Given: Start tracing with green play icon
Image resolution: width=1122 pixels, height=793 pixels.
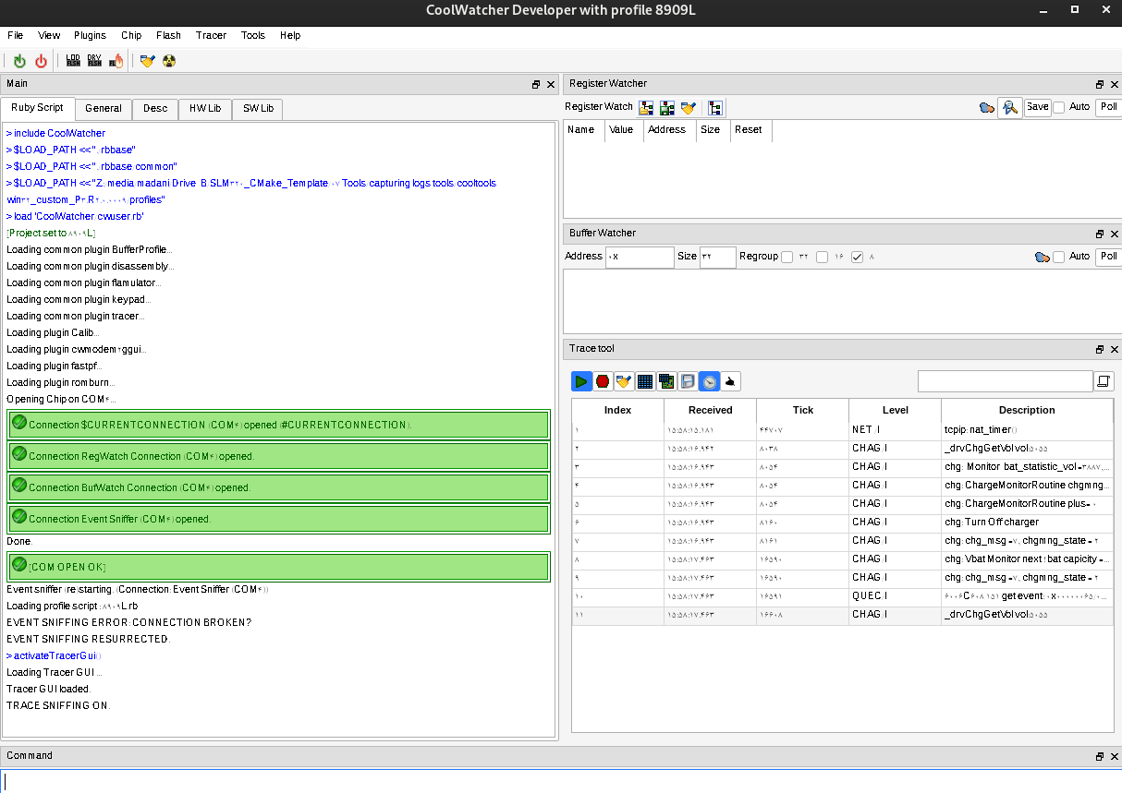Looking at the screenshot, I should pyautogui.click(x=581, y=380).
